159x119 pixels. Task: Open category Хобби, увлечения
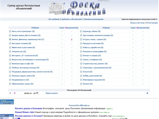93,76
